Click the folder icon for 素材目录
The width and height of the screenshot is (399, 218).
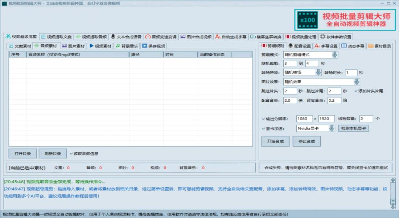[370, 46]
